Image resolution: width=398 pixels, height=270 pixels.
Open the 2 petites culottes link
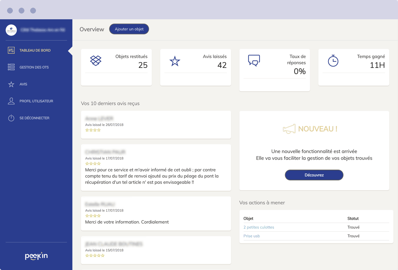(x=259, y=227)
